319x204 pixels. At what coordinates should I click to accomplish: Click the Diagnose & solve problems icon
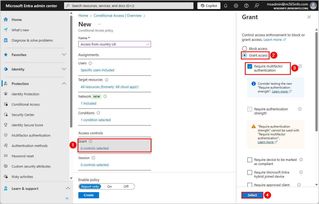[6, 40]
